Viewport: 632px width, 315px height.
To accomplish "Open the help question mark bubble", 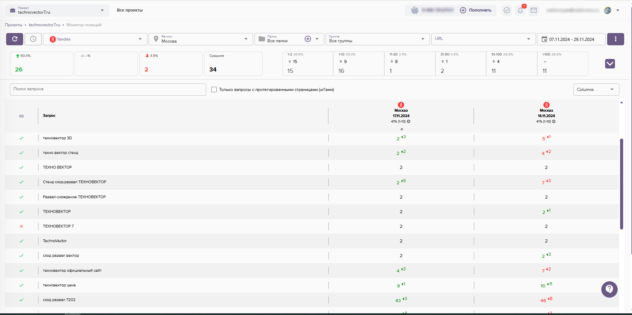I will tap(609, 289).
